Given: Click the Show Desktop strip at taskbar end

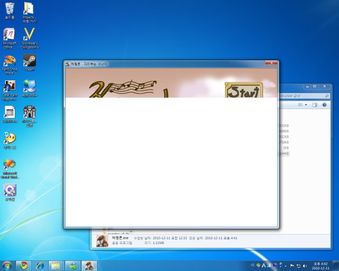Looking at the screenshot, I should 336,266.
